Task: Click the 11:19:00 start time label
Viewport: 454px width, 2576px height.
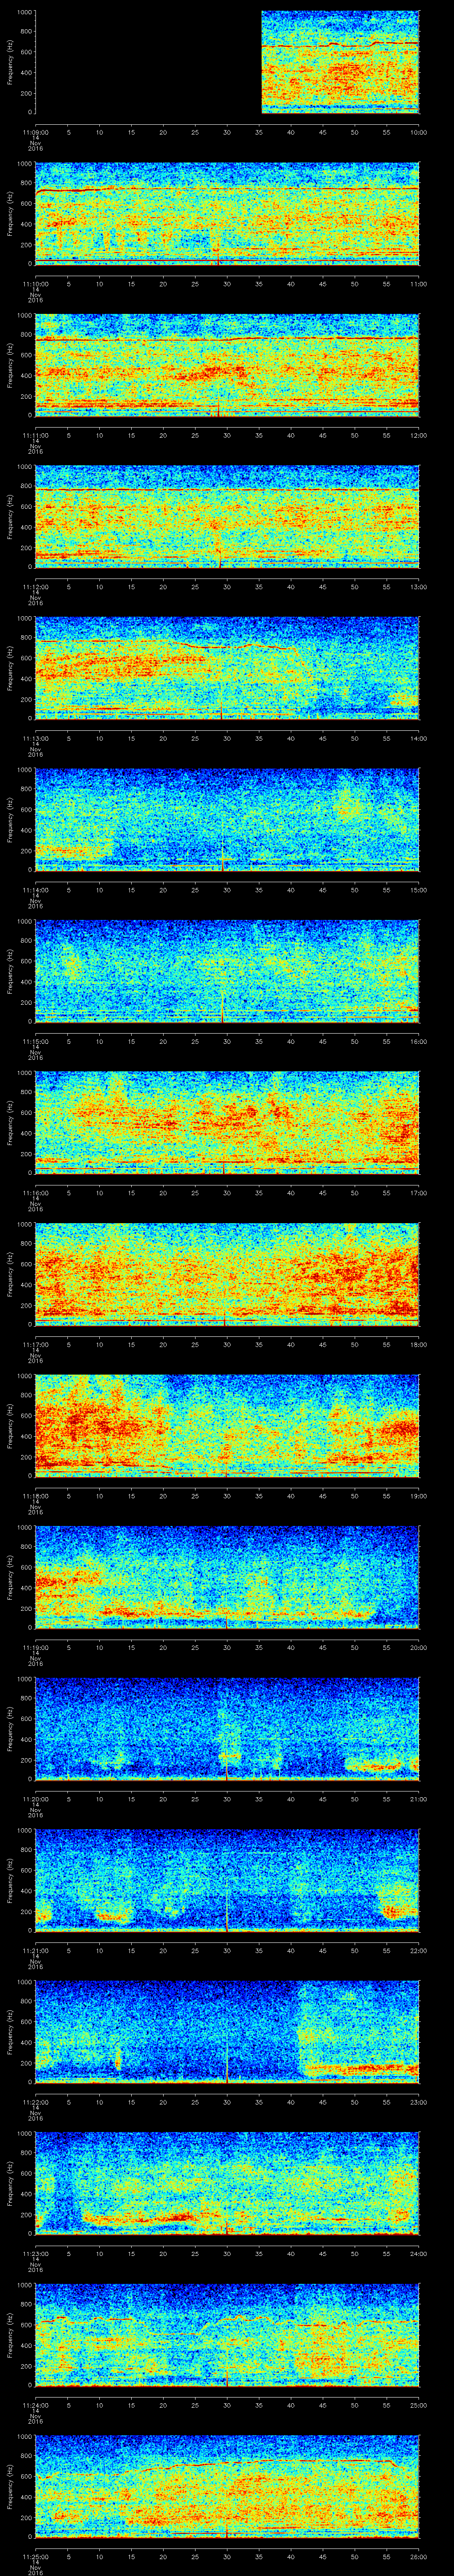Action: click(x=35, y=1647)
